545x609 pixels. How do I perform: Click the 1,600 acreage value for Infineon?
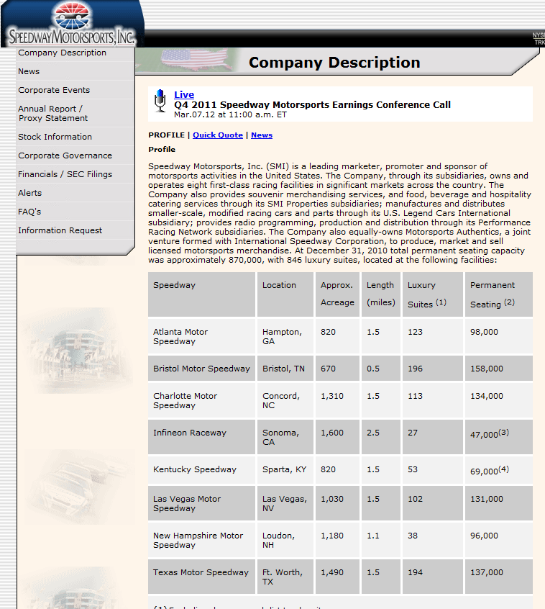pyautogui.click(x=332, y=433)
